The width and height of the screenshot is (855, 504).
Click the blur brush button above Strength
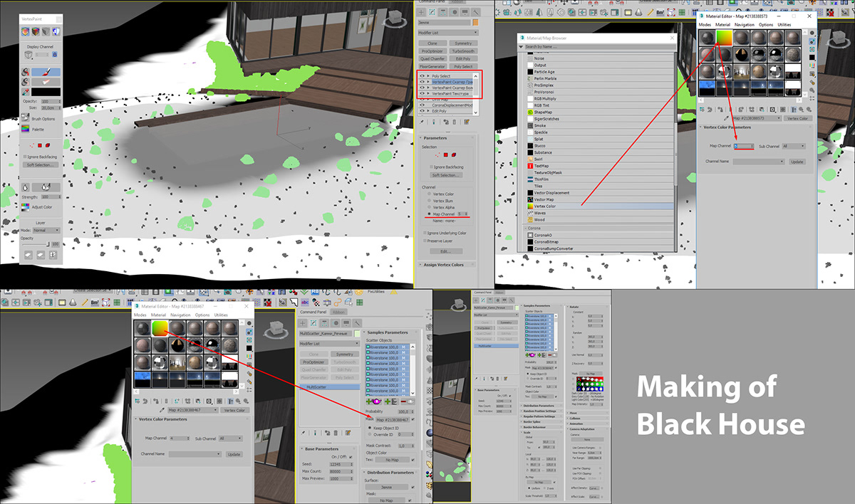point(26,187)
